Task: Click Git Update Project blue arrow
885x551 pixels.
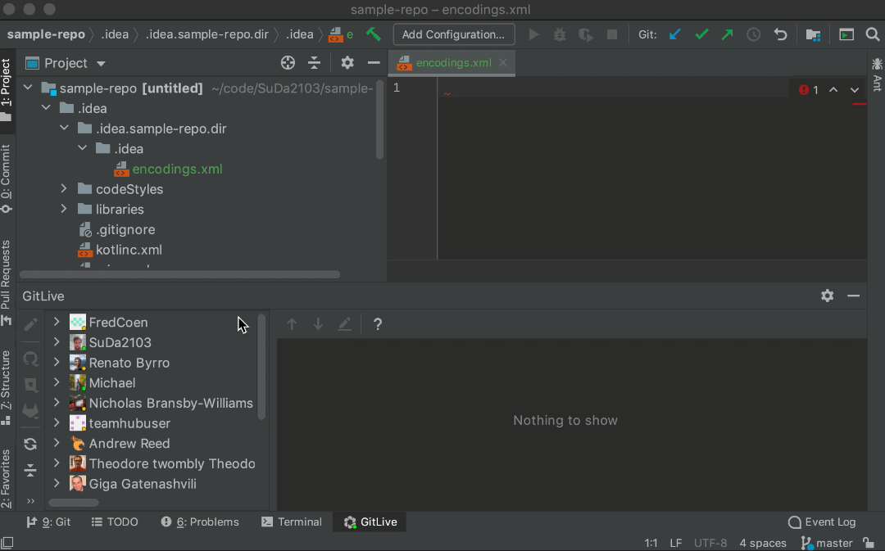Action: point(674,34)
